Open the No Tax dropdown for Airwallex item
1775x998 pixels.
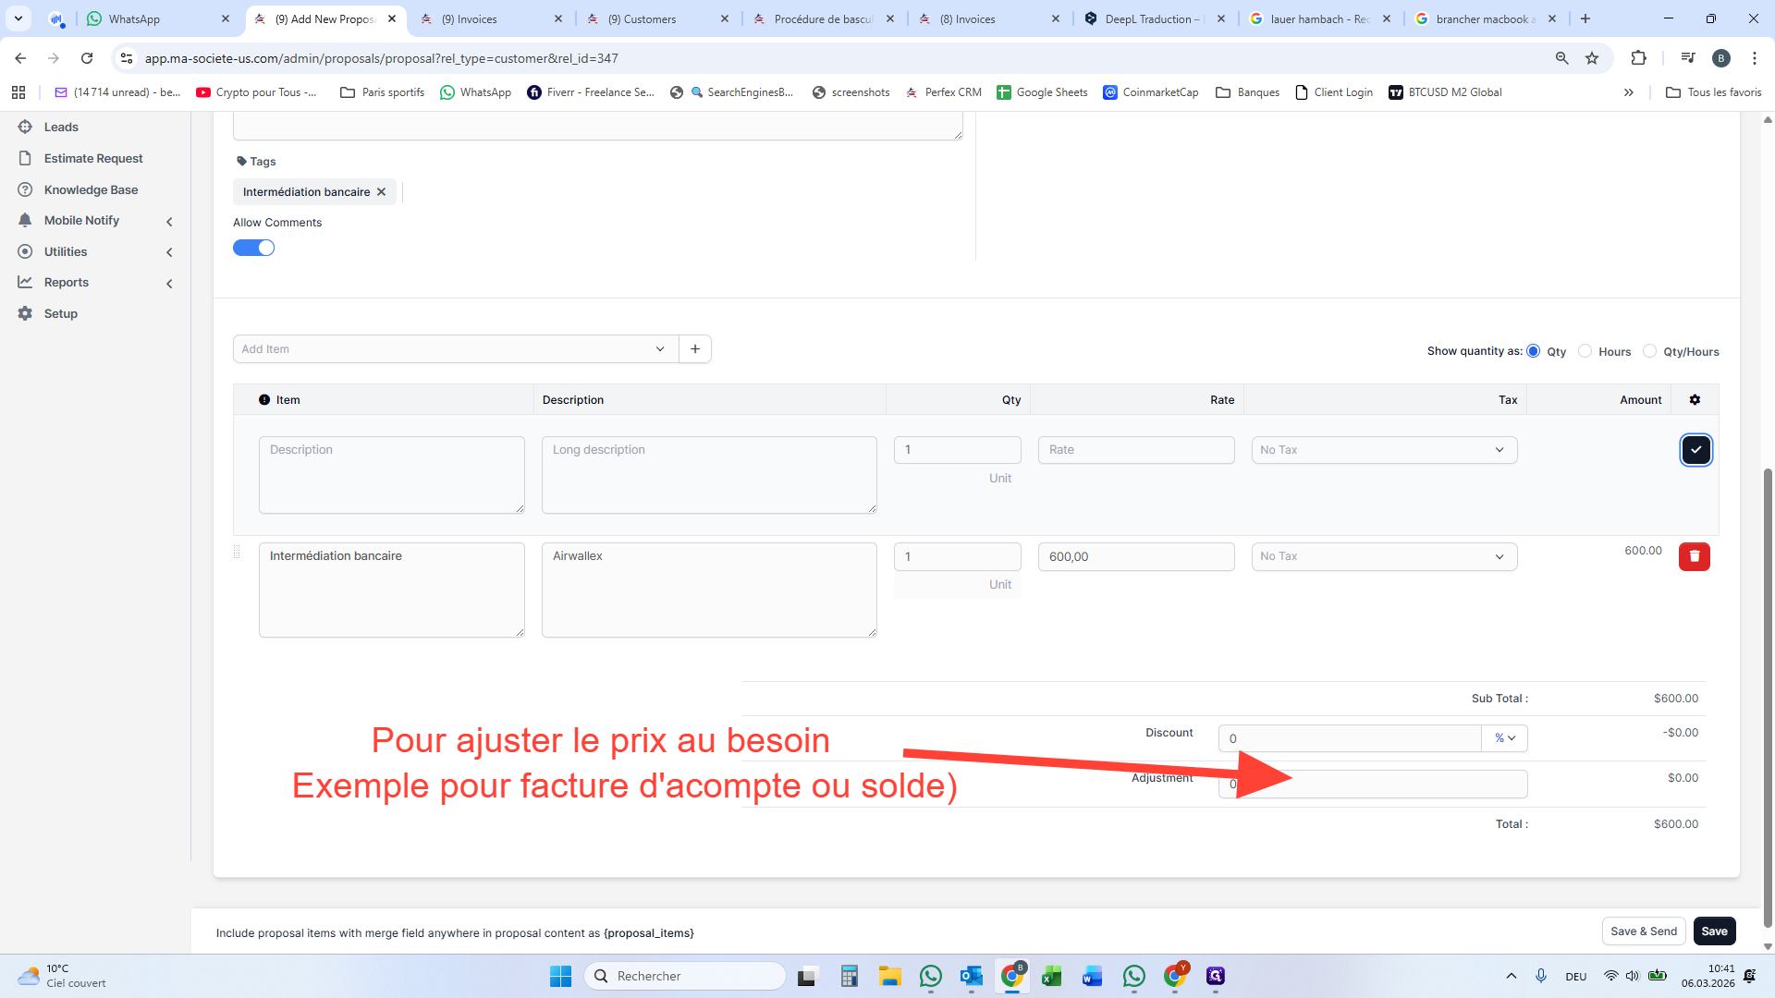point(1383,556)
